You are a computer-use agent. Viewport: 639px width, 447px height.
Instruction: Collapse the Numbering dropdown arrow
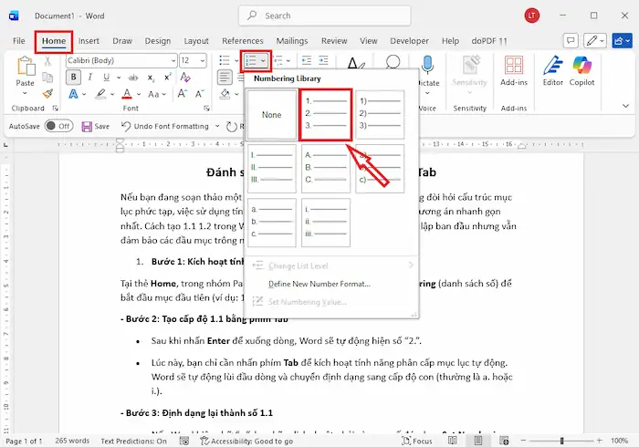pos(264,60)
